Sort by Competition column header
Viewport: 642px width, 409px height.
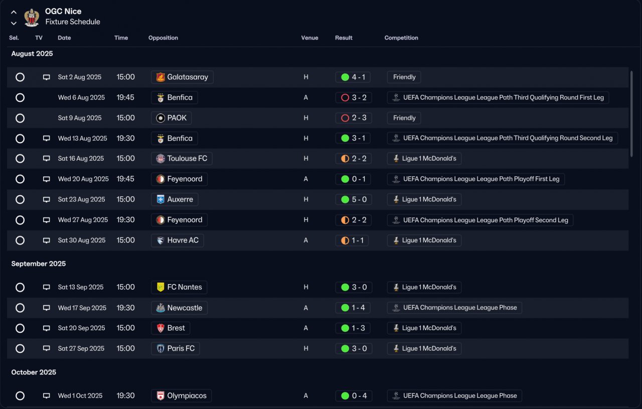click(401, 38)
